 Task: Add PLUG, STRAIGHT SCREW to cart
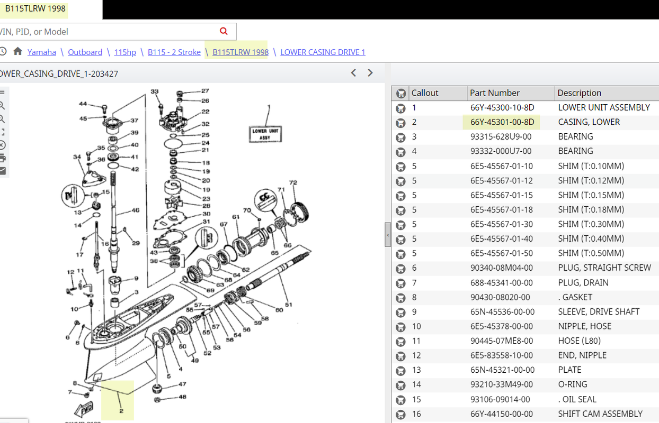click(x=401, y=269)
